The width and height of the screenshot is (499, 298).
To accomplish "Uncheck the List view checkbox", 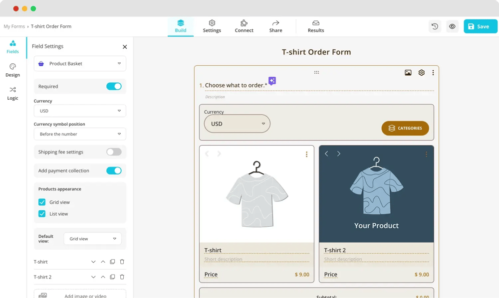I will click(42, 214).
